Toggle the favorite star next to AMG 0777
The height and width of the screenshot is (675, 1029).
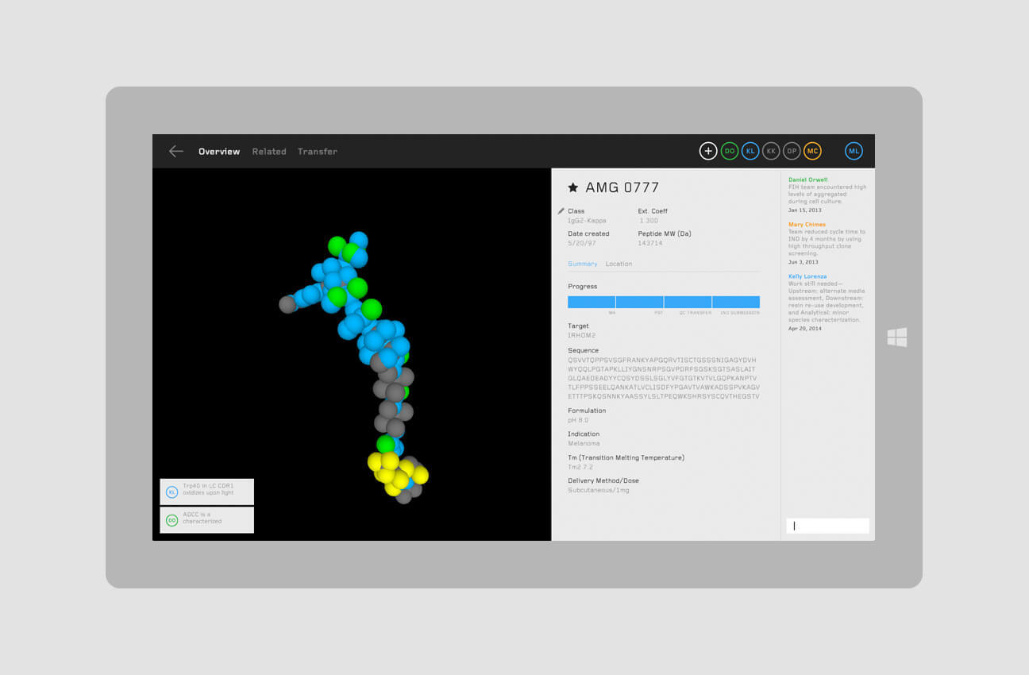click(572, 187)
